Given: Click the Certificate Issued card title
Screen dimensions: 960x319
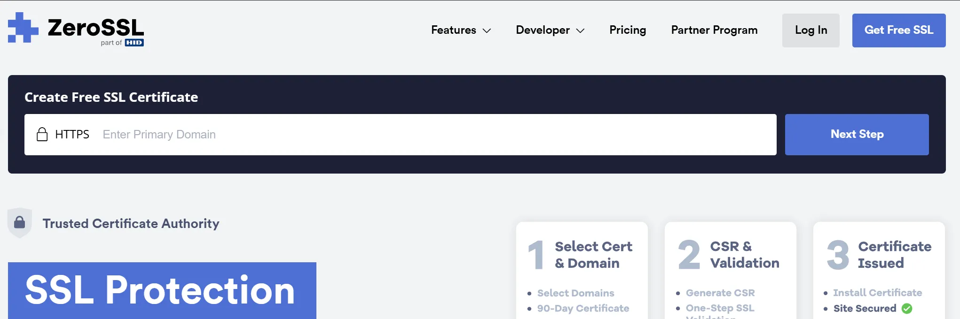Looking at the screenshot, I should [895, 255].
